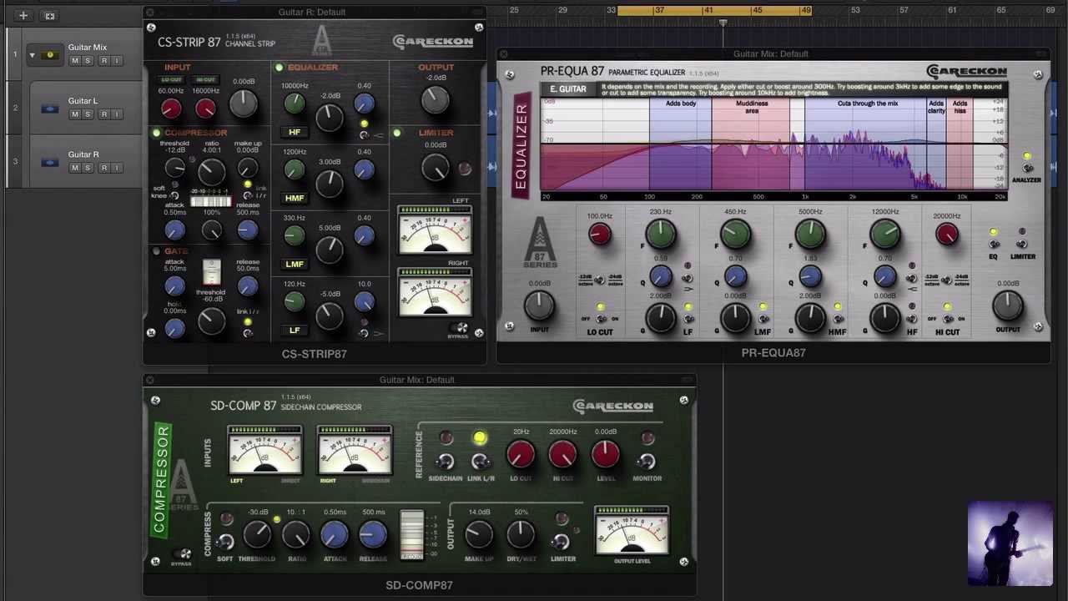
Task: Select the Guitar R track waveform icon
Action: 50,161
